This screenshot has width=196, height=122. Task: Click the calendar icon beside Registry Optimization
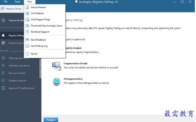[x=3, y=43]
